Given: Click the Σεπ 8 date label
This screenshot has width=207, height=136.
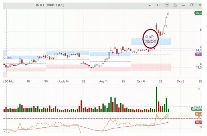Looking at the screenshot, I should 141,82.
